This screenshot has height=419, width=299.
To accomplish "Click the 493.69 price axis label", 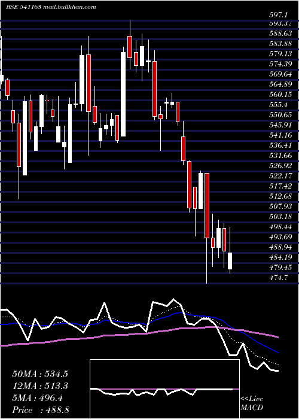I will [280, 237].
